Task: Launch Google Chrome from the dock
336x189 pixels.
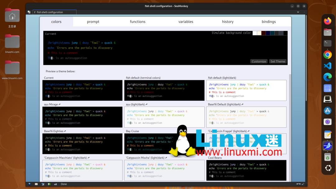Action: click(328, 55)
